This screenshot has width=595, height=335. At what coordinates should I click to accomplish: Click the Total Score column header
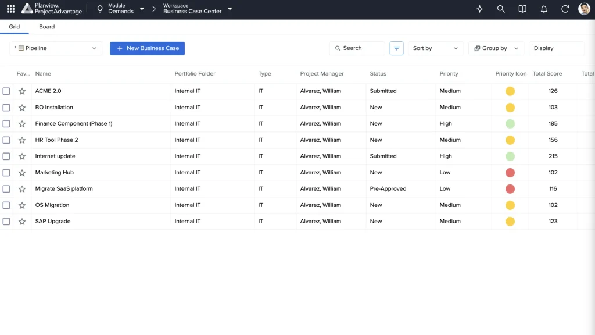547,74
